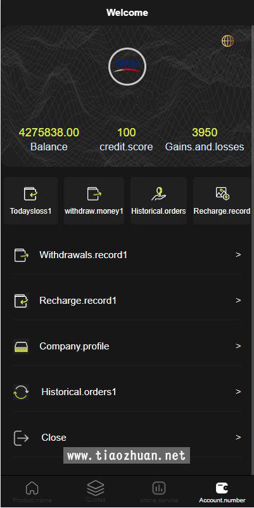Switch to the Quotes tab
Viewport: 254px width, 508px height.
coord(96,492)
